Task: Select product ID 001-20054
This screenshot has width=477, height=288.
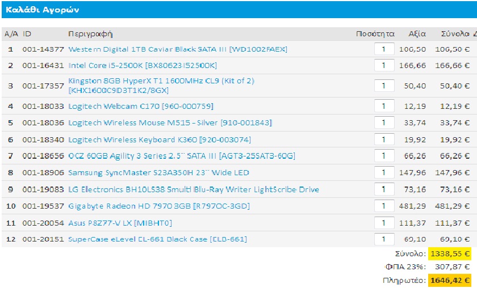Action: [43, 223]
